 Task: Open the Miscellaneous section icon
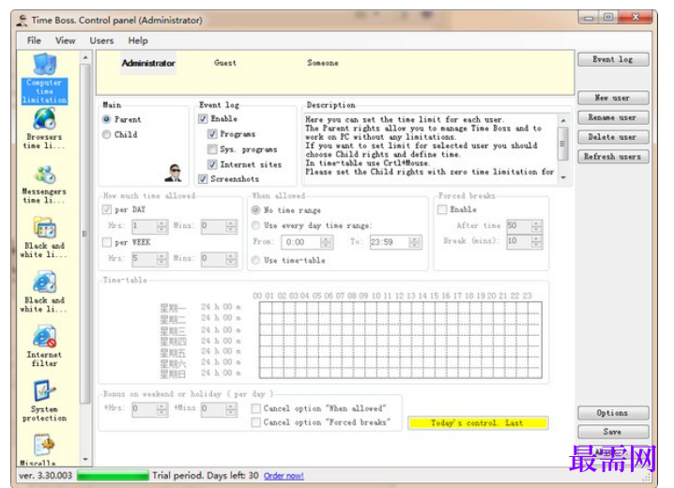click(45, 449)
